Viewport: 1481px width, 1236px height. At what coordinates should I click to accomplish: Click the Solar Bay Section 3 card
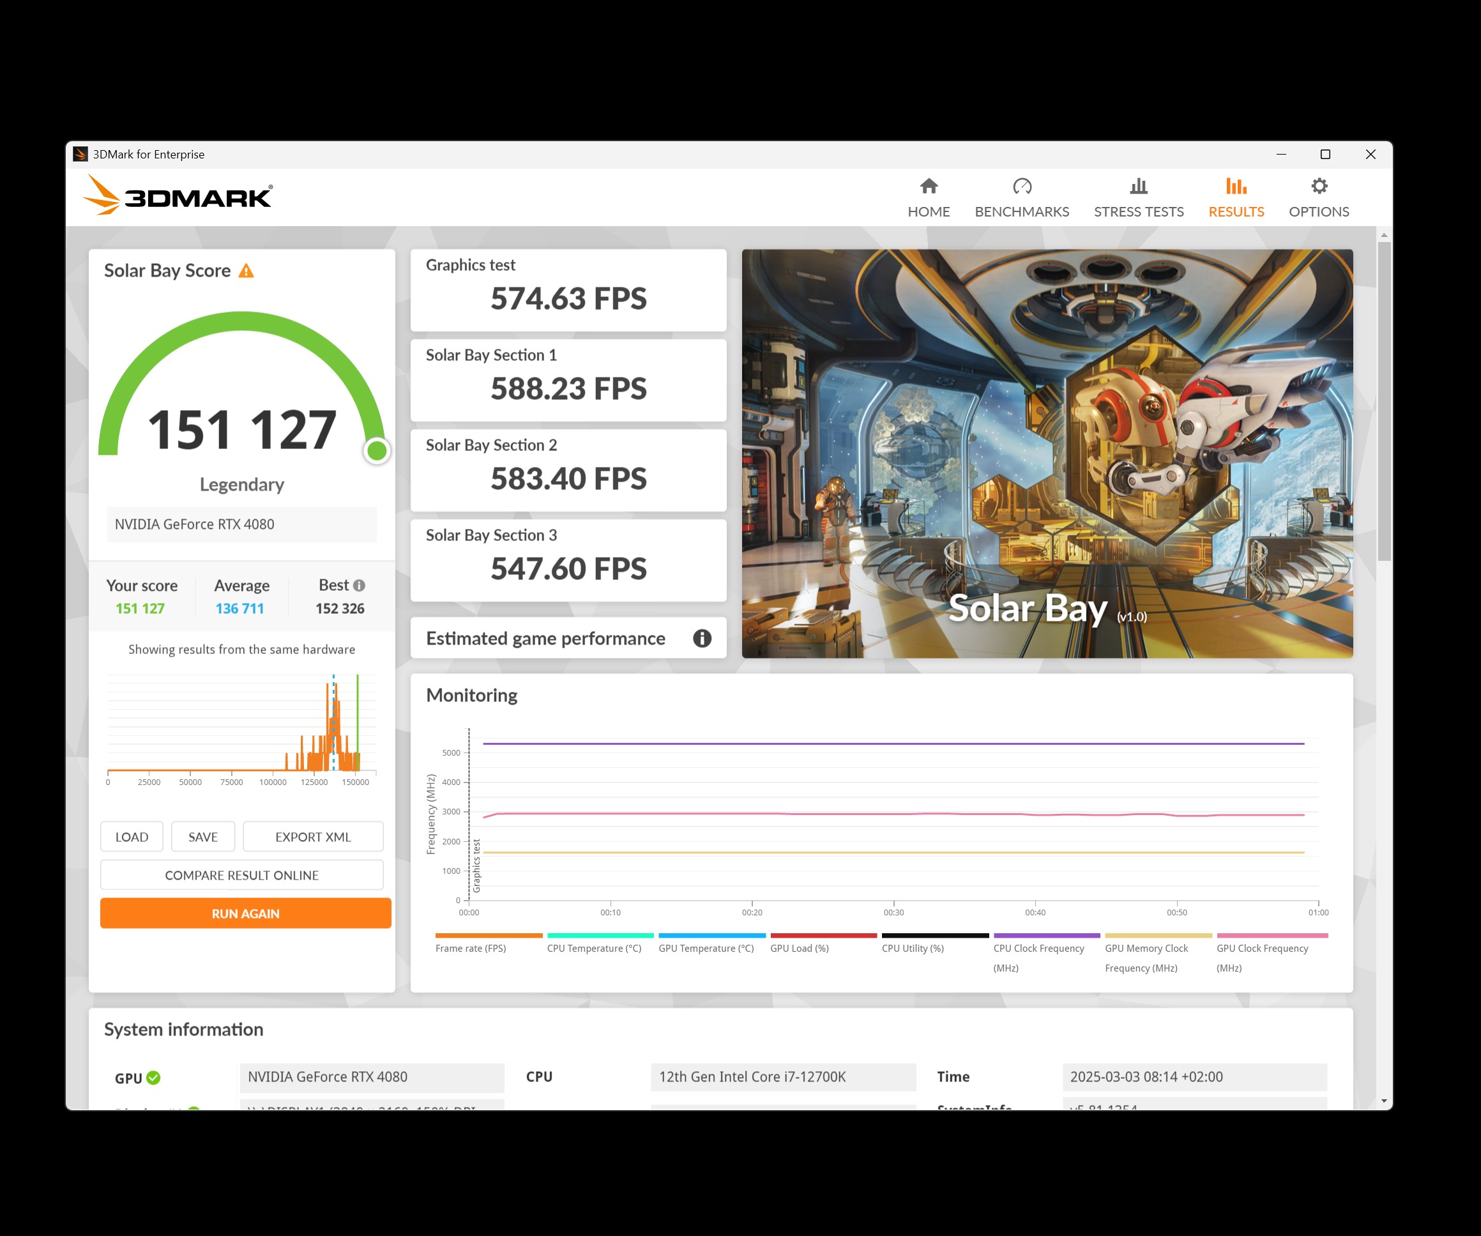[568, 561]
